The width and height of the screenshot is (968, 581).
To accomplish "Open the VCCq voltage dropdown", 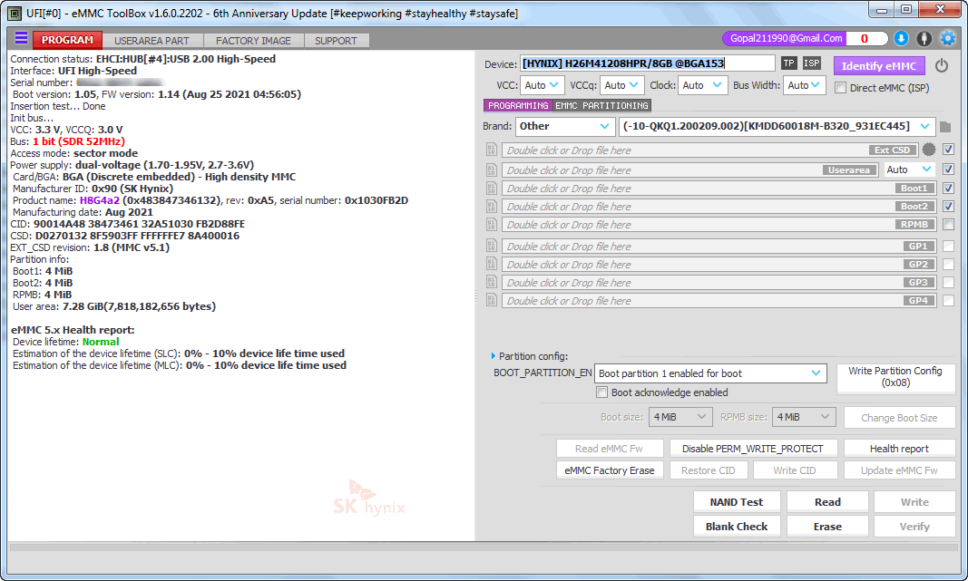I will pyautogui.click(x=621, y=85).
